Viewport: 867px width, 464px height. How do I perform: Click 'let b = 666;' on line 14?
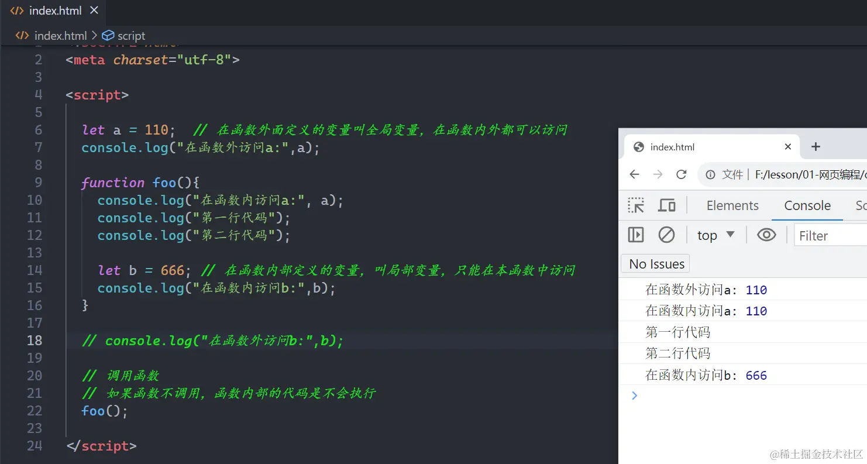pyautogui.click(x=144, y=270)
